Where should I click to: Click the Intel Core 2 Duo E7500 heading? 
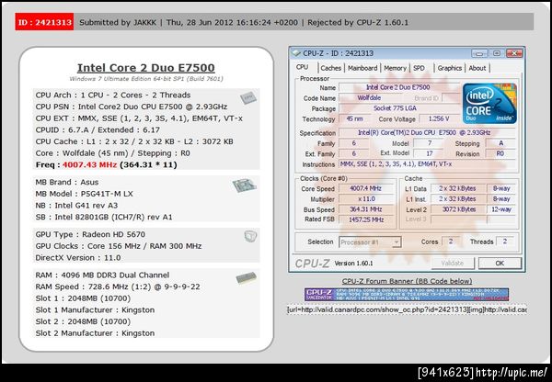pos(145,67)
